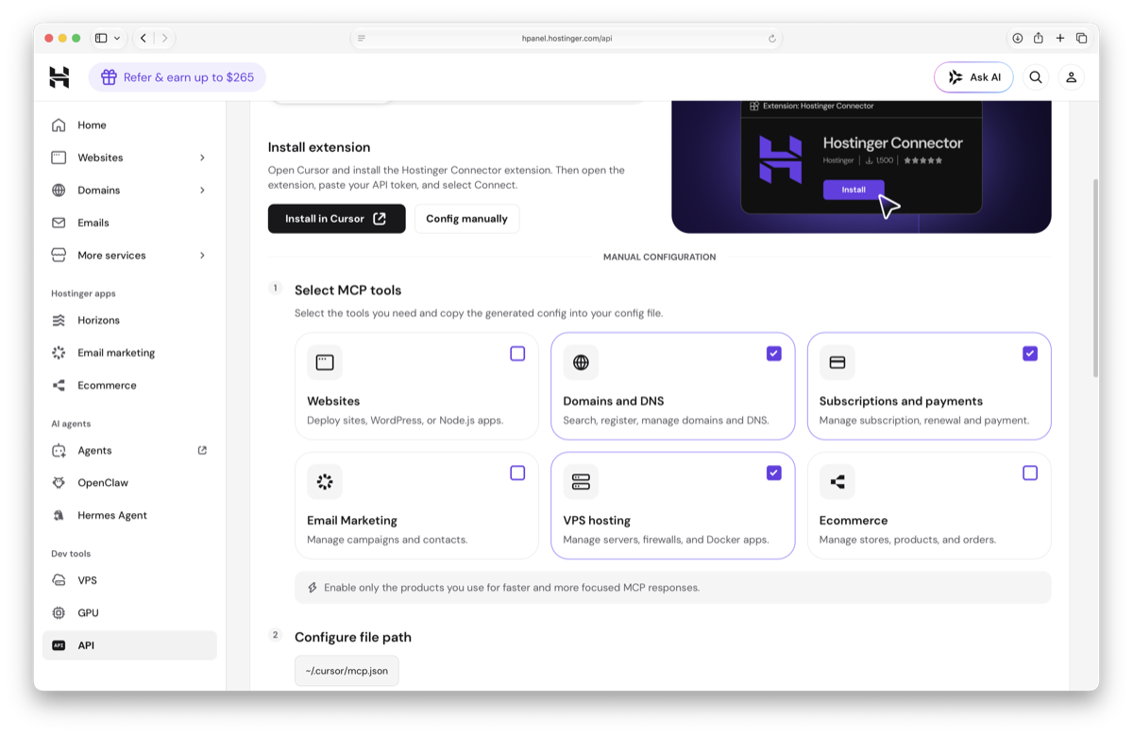Click the Config manually button
Image resolution: width=1133 pixels, height=735 pixels.
[466, 219]
